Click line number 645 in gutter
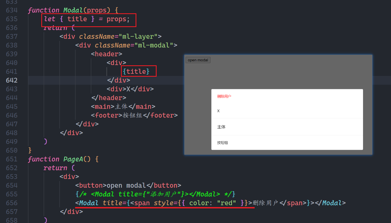Viewport: 391px width, 223px height. (x=12, y=106)
